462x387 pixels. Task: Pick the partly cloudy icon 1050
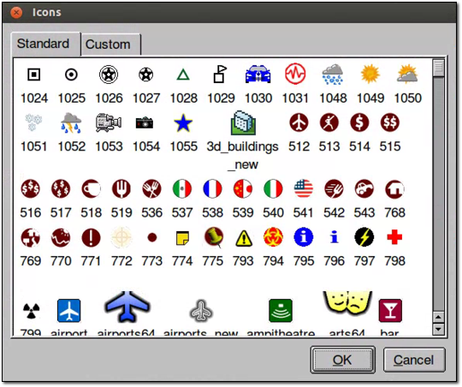[407, 74]
